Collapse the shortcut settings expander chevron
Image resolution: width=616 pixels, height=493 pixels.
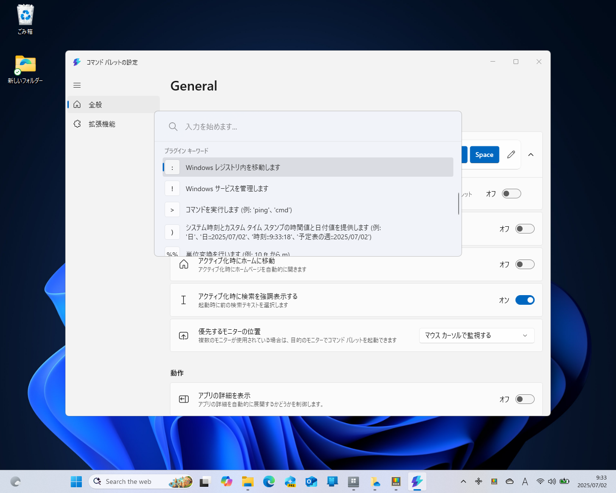[531, 155]
